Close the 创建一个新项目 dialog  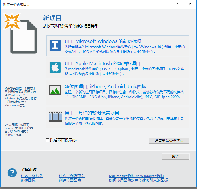point(190,5)
